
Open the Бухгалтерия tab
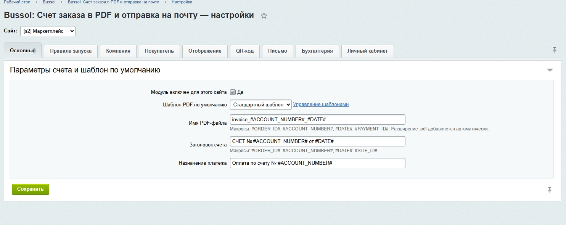tap(317, 51)
